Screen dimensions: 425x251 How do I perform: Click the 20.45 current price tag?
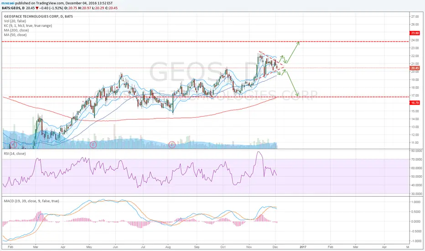point(415,68)
